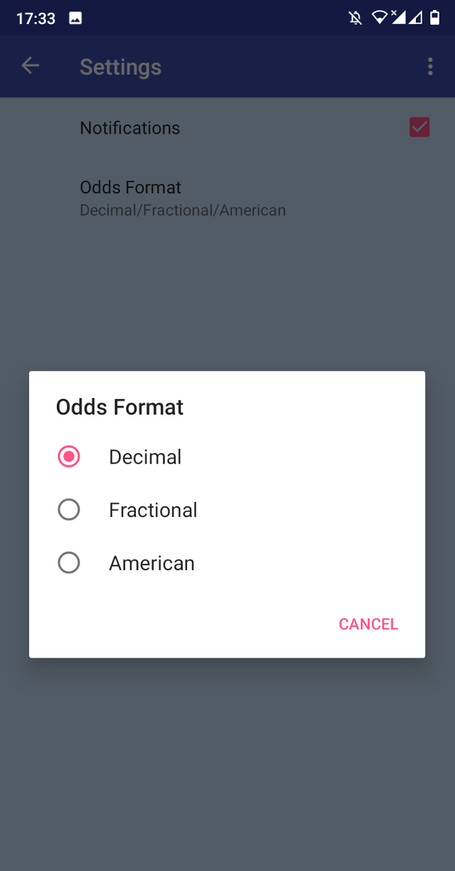The width and height of the screenshot is (455, 871).
Task: Tap the Settings title text
Action: coord(120,67)
